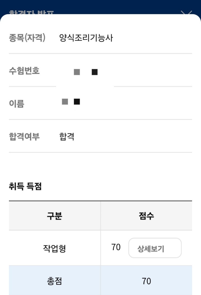Select the 합격여부 label

click(24, 137)
